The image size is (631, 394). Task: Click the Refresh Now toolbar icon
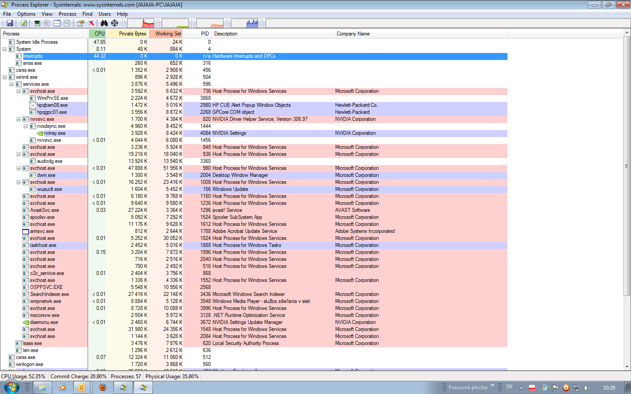[24, 23]
